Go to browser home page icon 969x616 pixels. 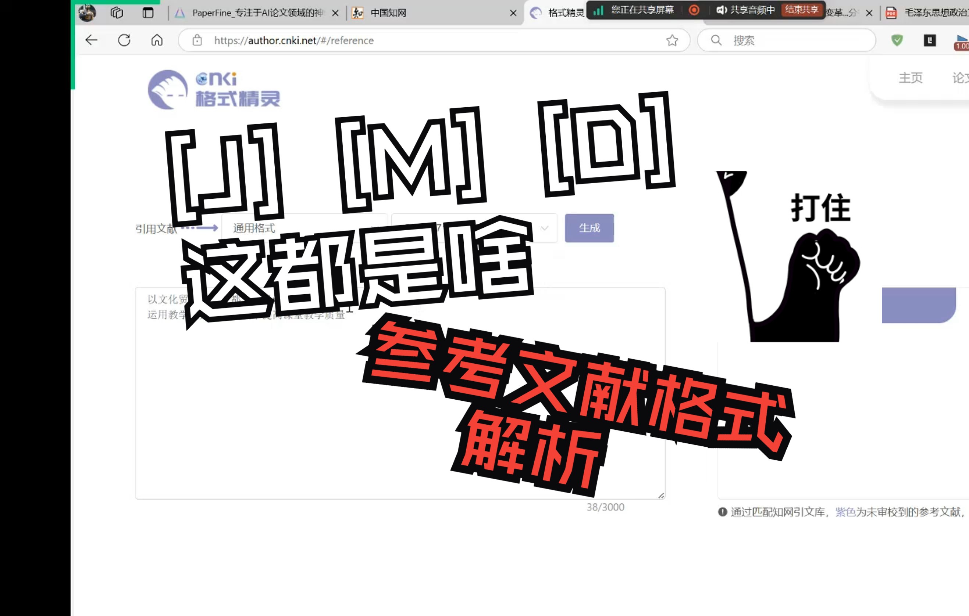click(157, 40)
